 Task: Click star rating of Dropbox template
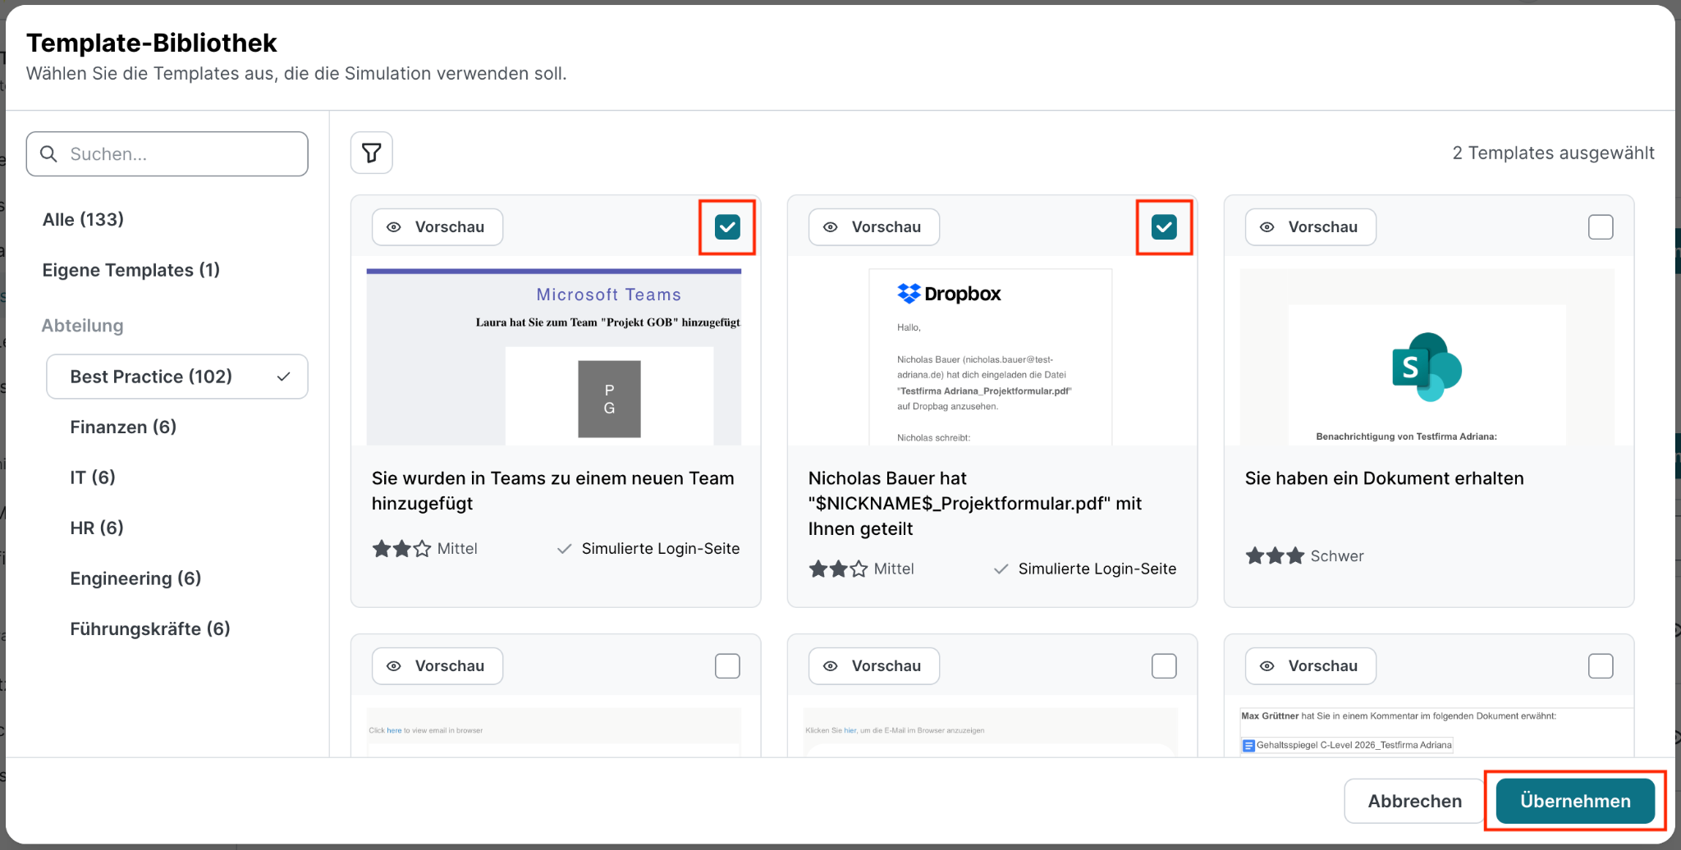click(x=838, y=569)
